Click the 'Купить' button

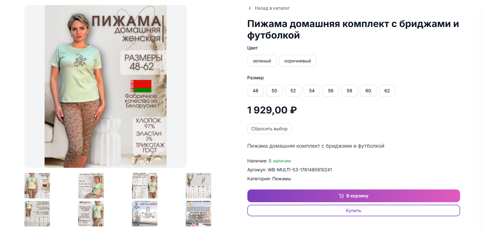click(x=353, y=211)
